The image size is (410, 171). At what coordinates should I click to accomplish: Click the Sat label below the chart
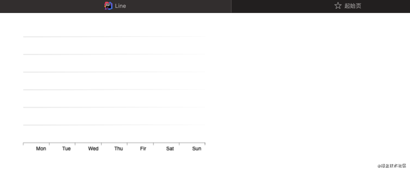point(170,149)
